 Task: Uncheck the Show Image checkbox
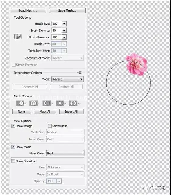point(13,126)
